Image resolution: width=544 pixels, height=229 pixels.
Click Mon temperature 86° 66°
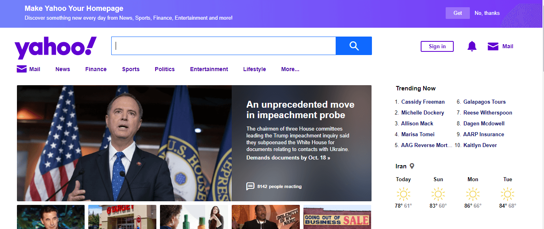[x=473, y=206]
